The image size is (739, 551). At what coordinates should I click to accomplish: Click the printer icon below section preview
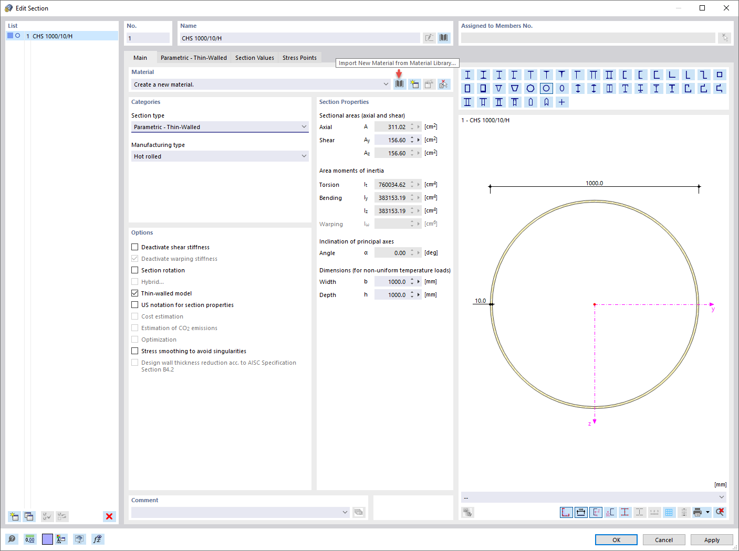point(698,512)
